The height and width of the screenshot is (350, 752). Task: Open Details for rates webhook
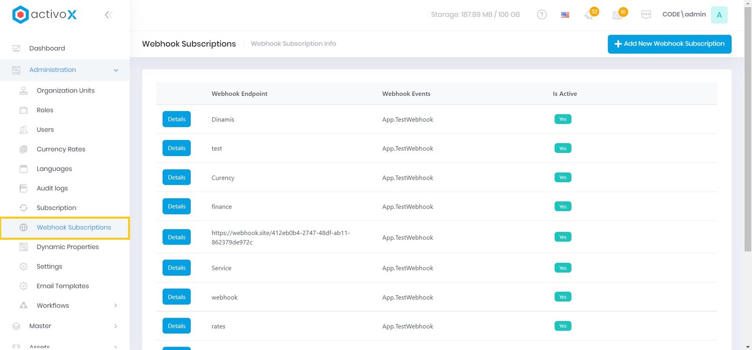177,326
